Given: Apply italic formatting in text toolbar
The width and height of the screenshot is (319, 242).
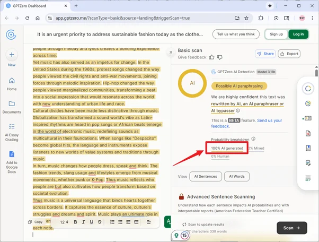Looking at the screenshot, I should point(83,222).
